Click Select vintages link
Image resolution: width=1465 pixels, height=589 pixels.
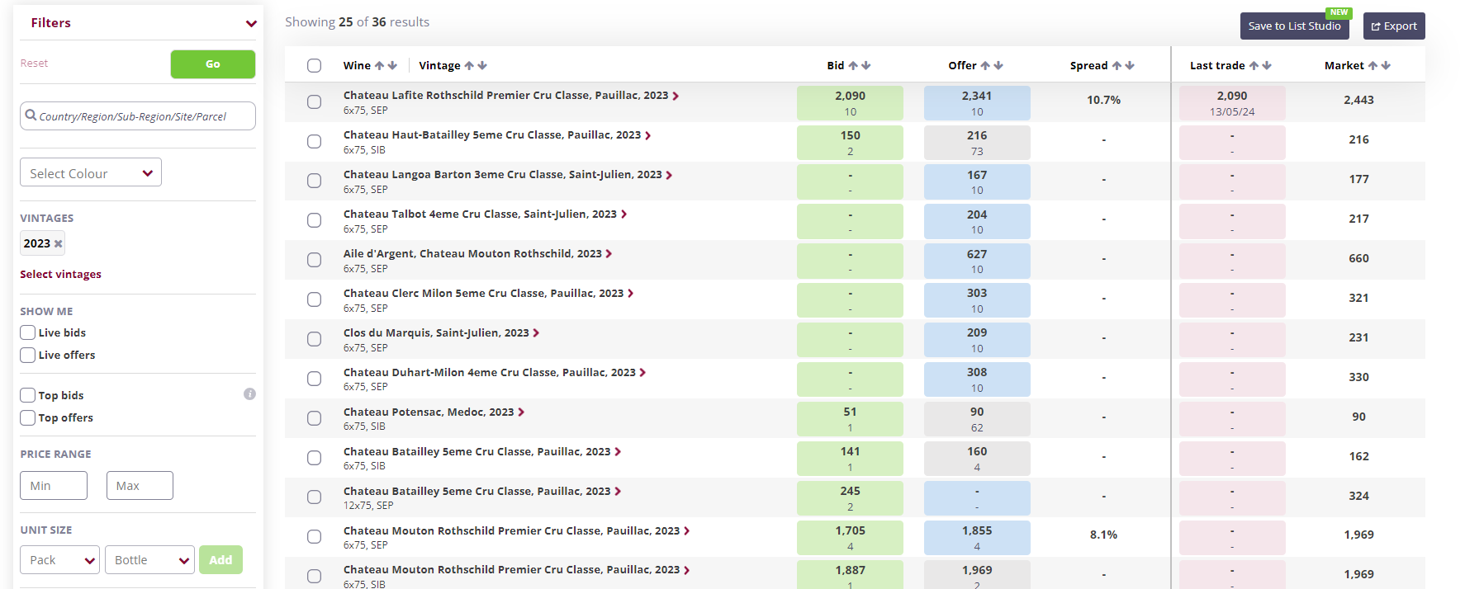(x=60, y=275)
